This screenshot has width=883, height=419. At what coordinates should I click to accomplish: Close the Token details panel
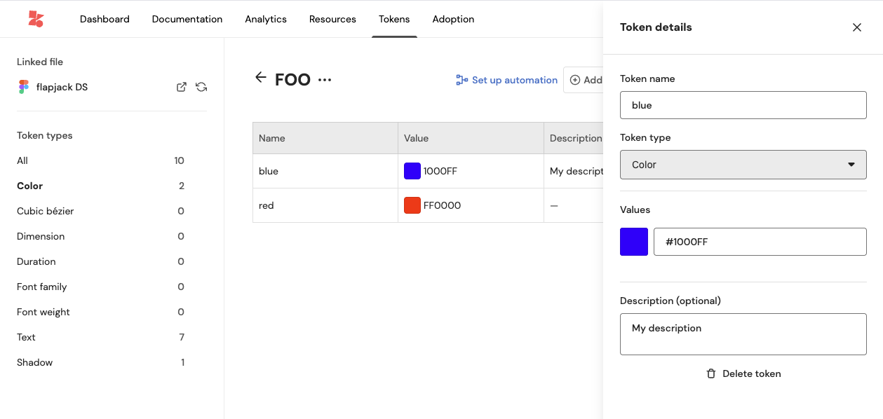[x=856, y=27]
